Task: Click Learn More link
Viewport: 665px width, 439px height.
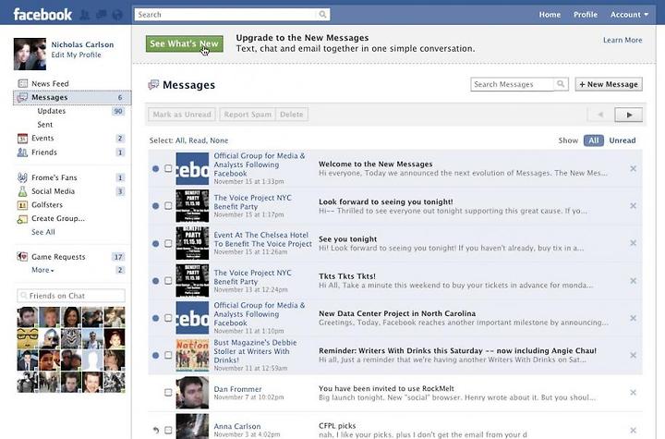Action: pyautogui.click(x=623, y=40)
